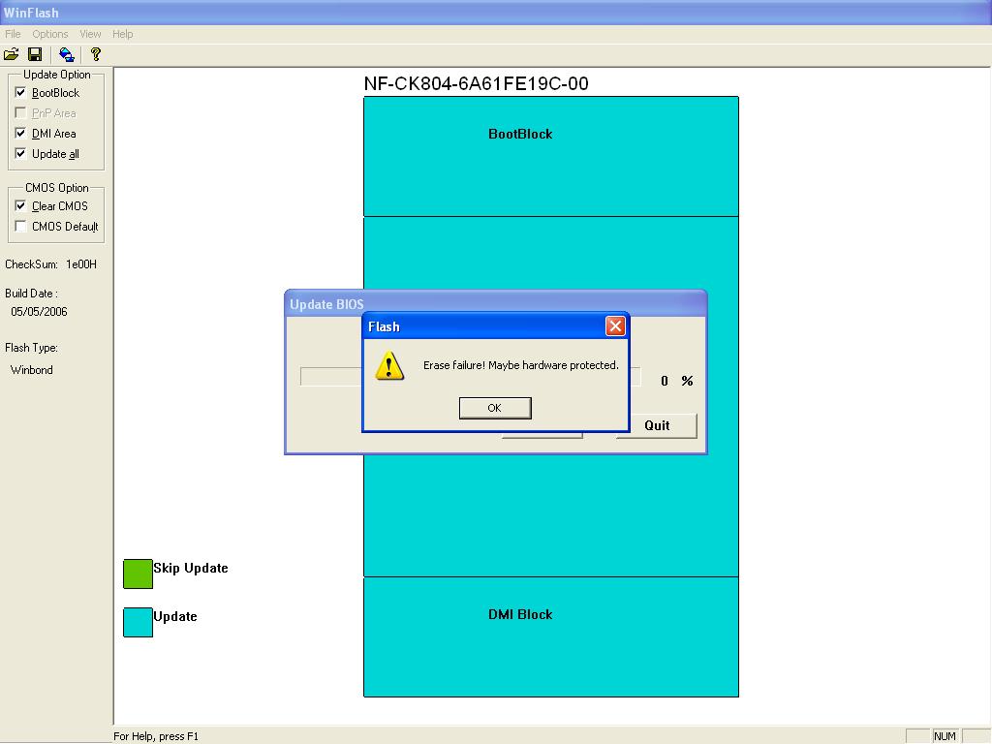The image size is (992, 744).
Task: Click the warning exclamation icon in Flash dialog
Action: (389, 365)
